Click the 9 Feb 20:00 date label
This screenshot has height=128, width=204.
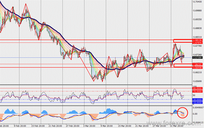coord(20,126)
